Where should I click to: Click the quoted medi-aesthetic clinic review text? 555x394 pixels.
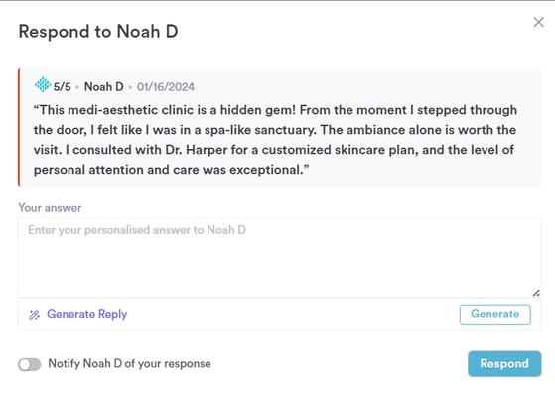click(x=275, y=140)
